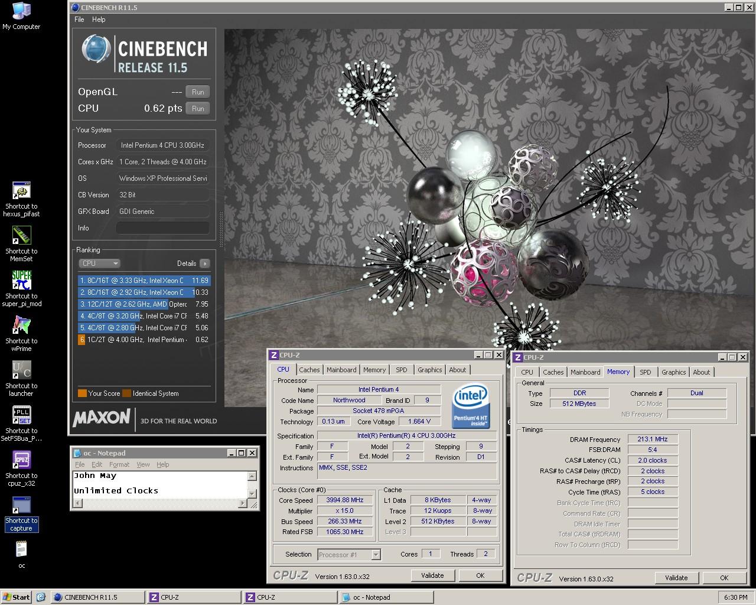Open Notepad Format menu

(119, 464)
